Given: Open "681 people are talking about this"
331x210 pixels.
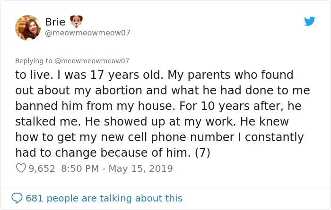Looking at the screenshot, I should (x=104, y=198).
